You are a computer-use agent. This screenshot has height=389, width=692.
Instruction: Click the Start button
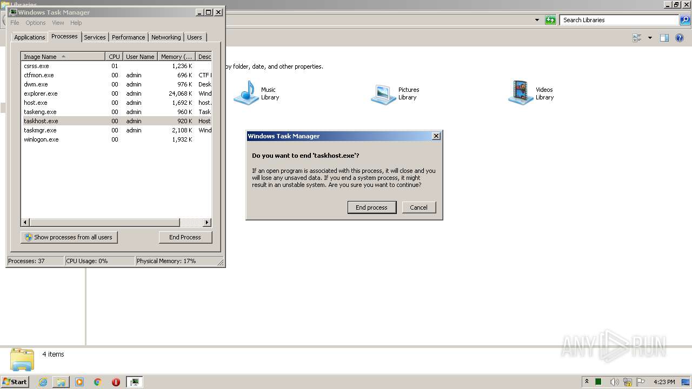coord(15,382)
